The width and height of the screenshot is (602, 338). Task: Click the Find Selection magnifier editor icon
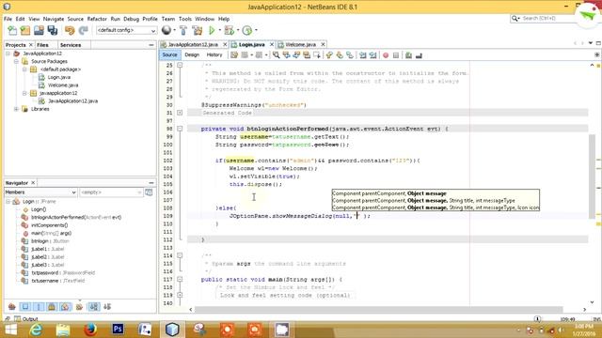point(276,55)
